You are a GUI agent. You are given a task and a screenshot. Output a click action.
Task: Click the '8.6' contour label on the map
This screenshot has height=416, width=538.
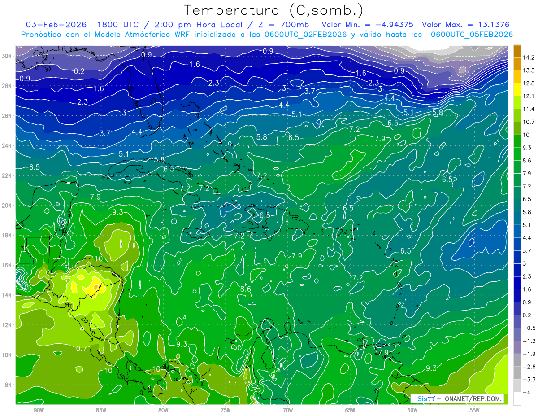tap(246, 289)
